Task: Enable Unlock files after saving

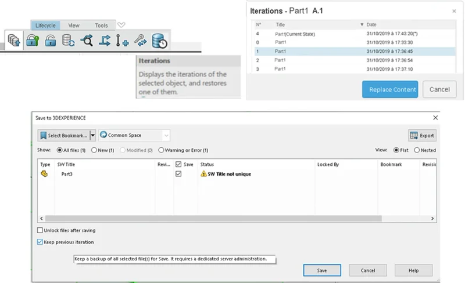Action: pyautogui.click(x=40, y=230)
